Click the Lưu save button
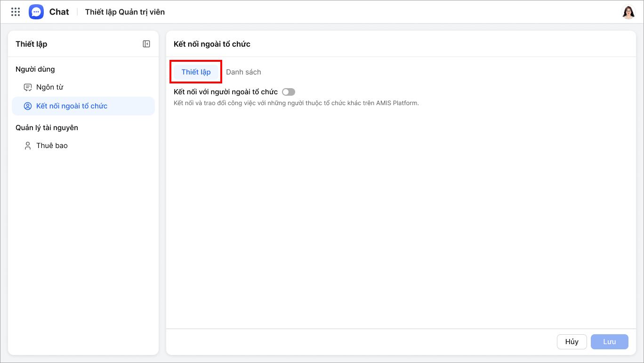644x363 pixels. 609,342
